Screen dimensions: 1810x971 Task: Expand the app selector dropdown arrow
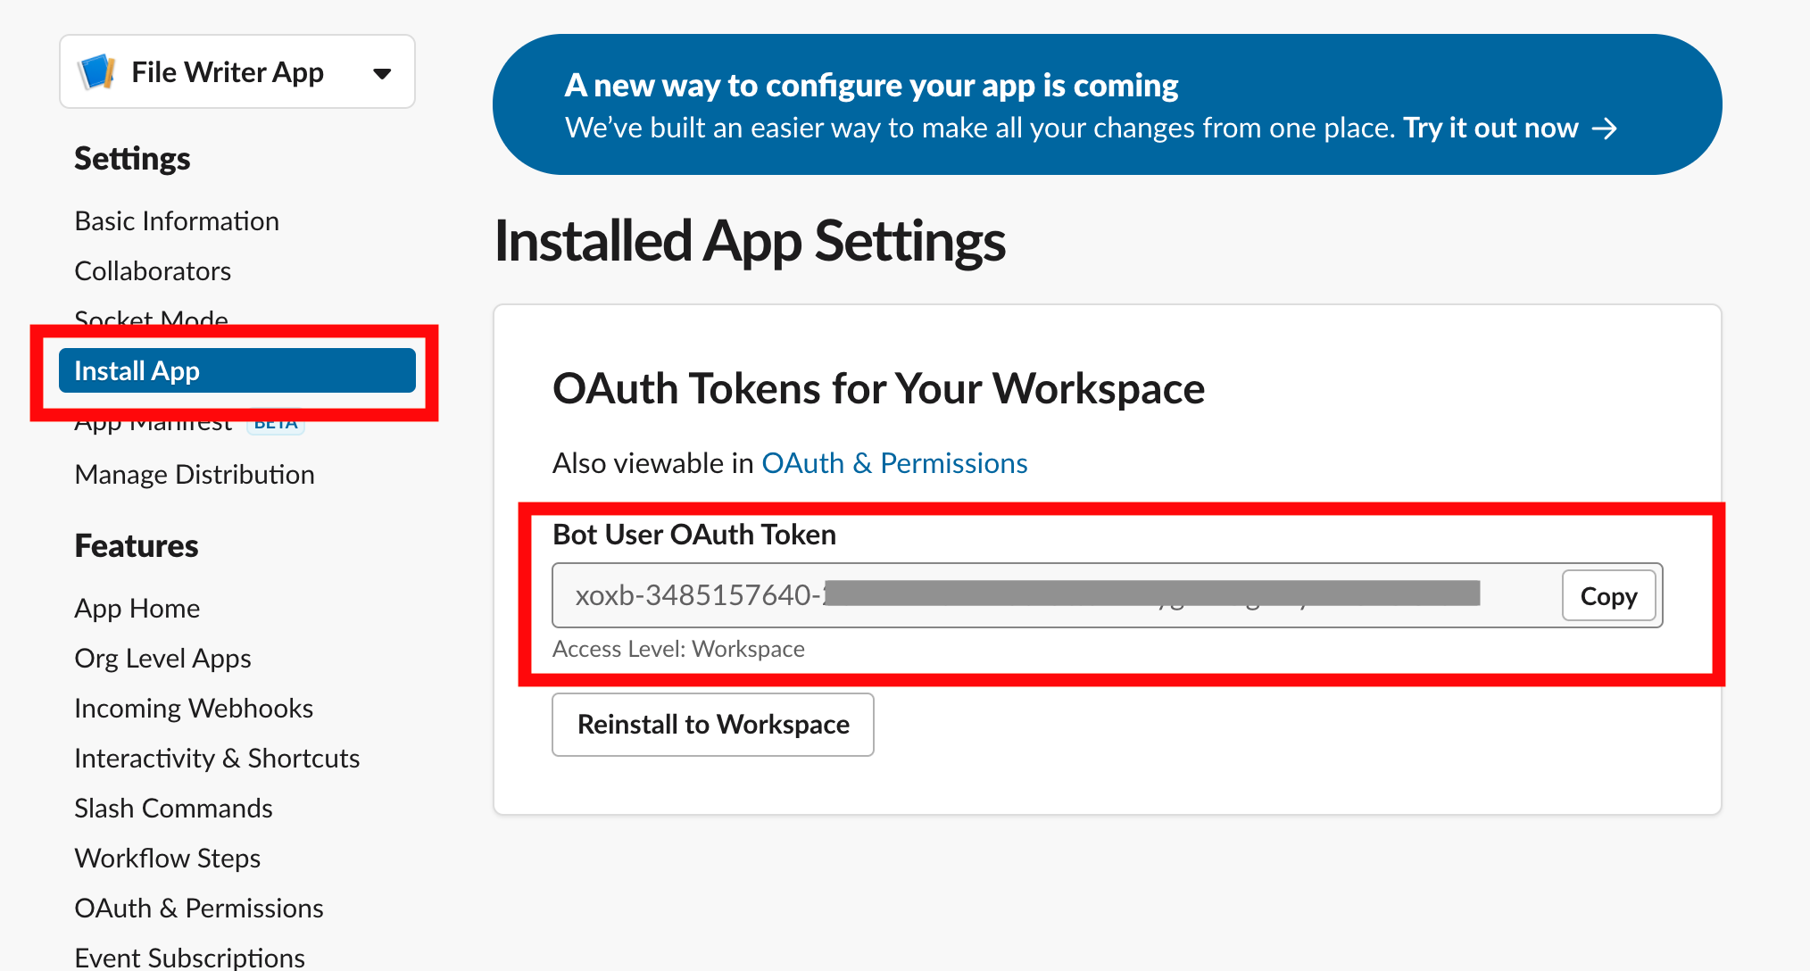[x=382, y=73]
